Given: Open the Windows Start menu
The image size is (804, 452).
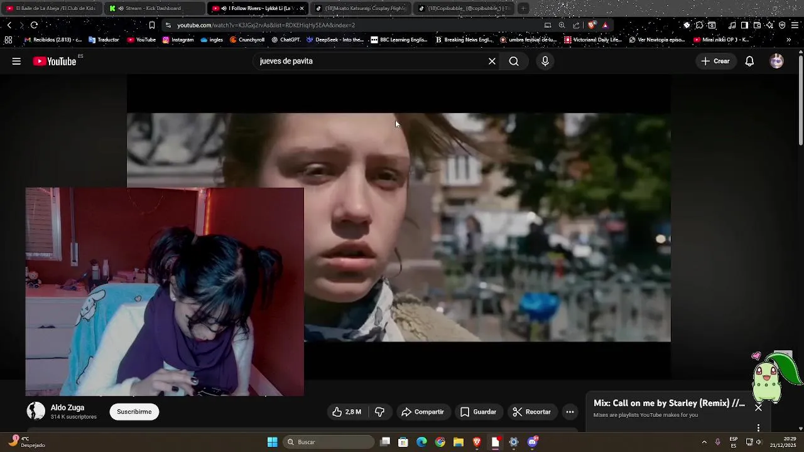Looking at the screenshot, I should point(272,442).
